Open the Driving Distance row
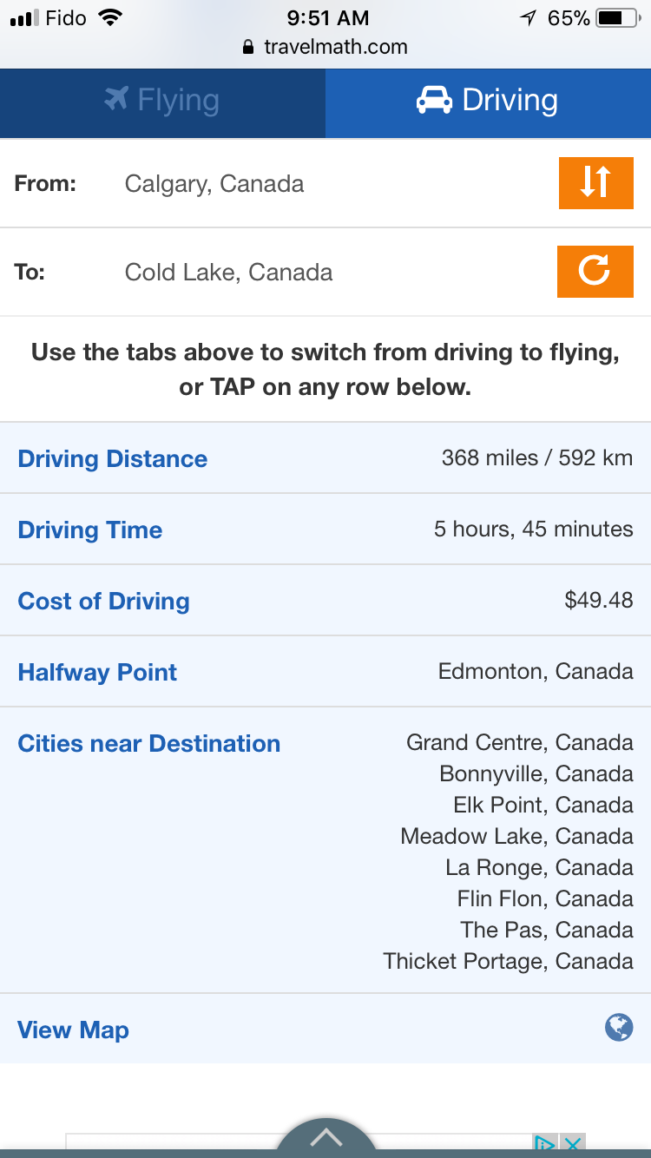Screen dimensions: 651x1158 coord(113,458)
